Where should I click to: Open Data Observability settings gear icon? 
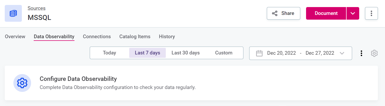tap(374, 53)
